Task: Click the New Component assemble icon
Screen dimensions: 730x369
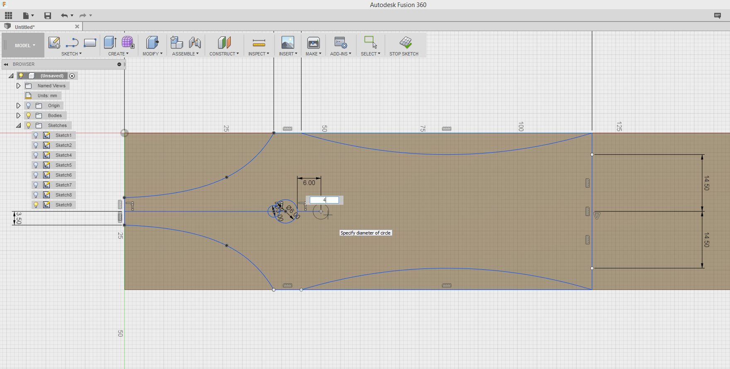Action: pos(177,42)
